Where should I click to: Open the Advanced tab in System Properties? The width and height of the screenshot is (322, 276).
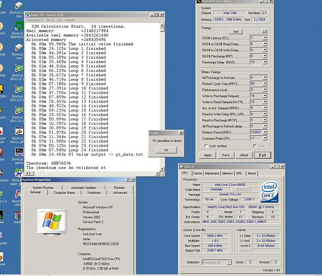point(120,192)
